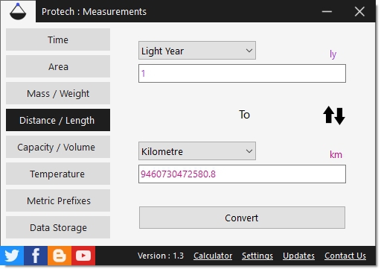Go to the Data Storage category
This screenshot has width=381, height=269.
[x=58, y=227]
